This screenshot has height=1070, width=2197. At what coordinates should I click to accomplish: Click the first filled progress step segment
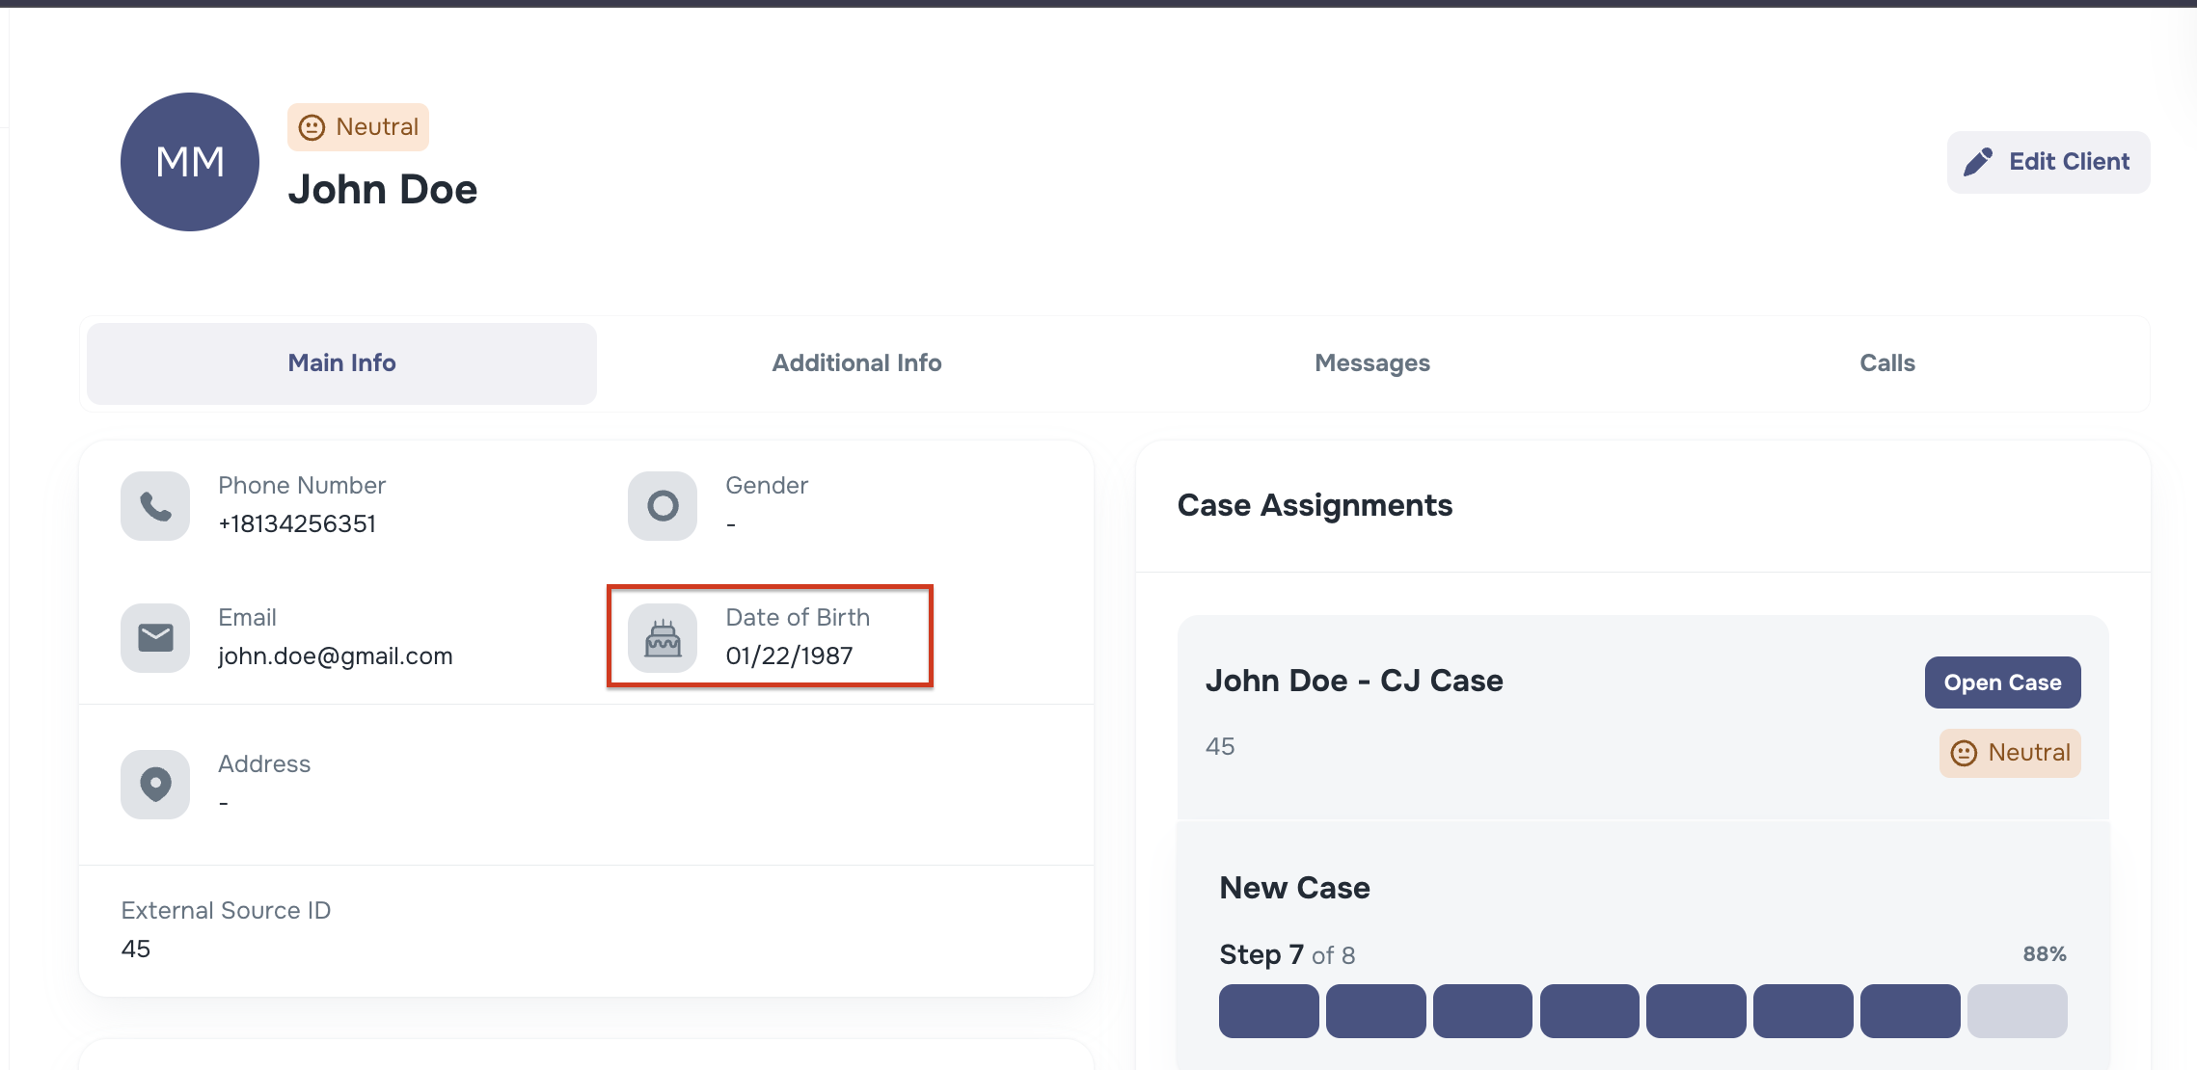1268,1011
